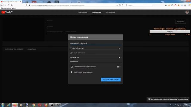Open the АНАЛИТИКА tab
The image size is (191, 107).
point(32,49)
